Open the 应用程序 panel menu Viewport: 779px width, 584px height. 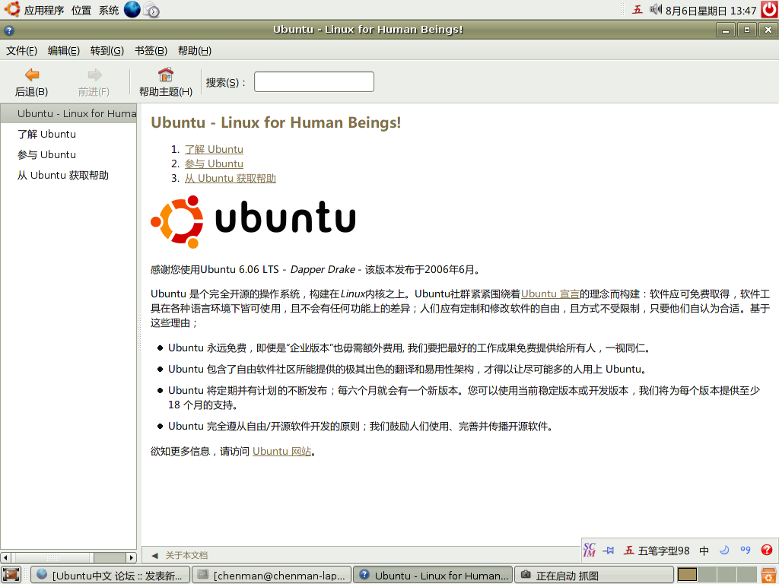pos(43,10)
